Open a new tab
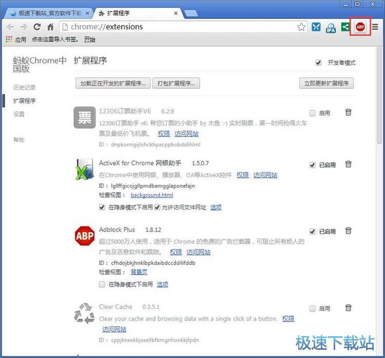The width and height of the screenshot is (385, 358). coord(191,13)
